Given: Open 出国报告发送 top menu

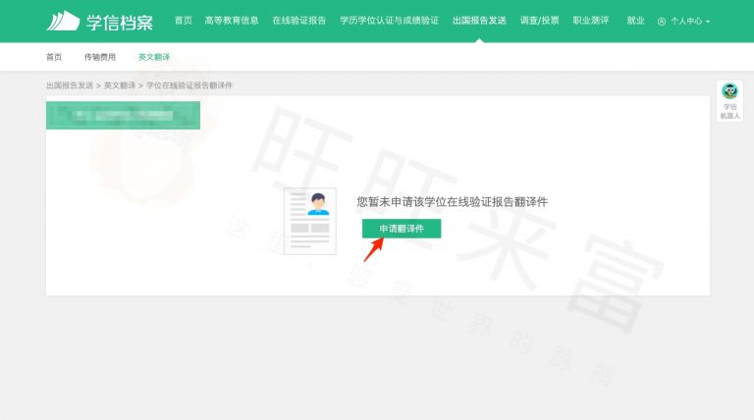Looking at the screenshot, I should pos(479,21).
